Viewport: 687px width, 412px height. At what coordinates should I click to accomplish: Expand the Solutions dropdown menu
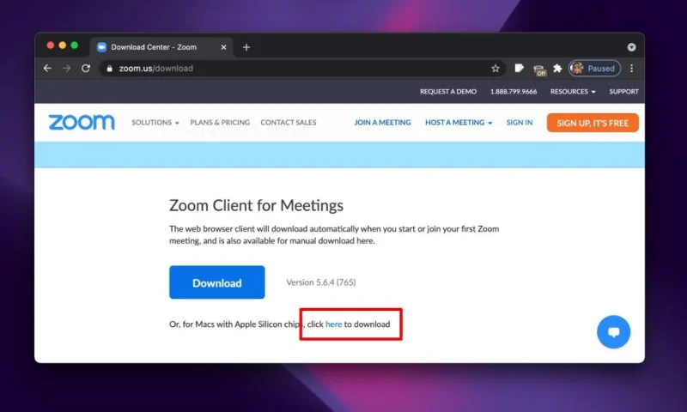point(155,123)
